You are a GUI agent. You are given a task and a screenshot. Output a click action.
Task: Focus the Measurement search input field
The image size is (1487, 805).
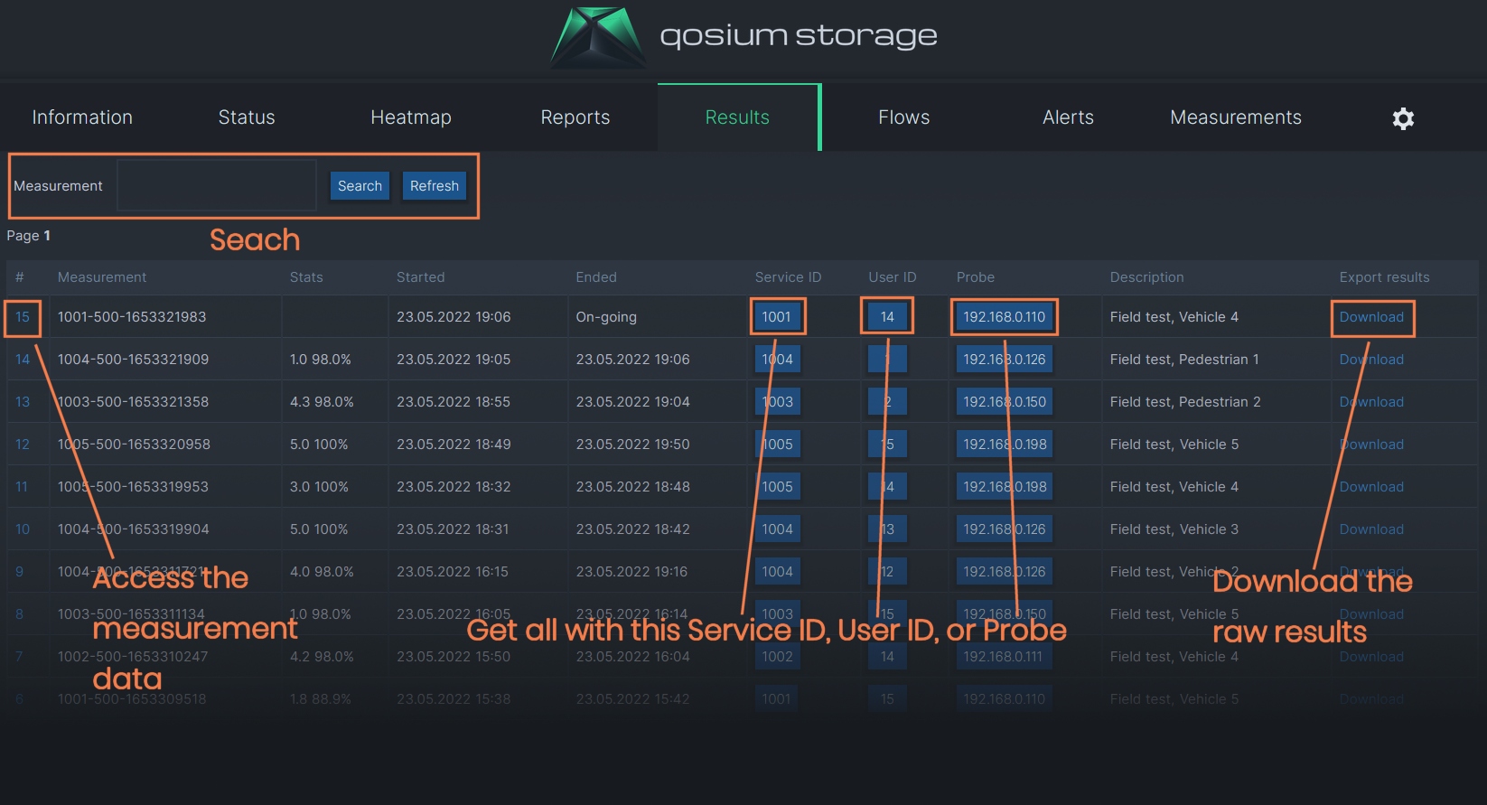217,186
